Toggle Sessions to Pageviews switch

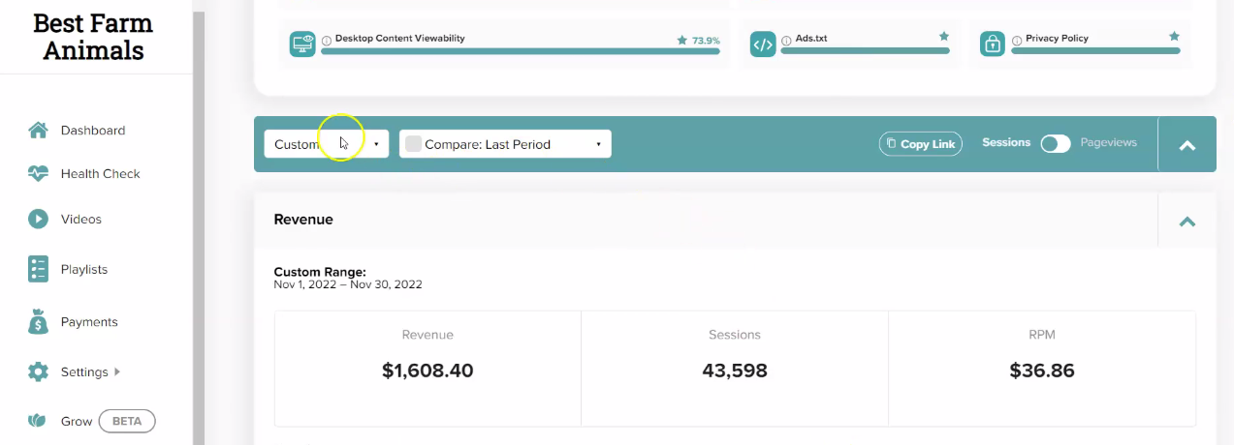(1056, 143)
